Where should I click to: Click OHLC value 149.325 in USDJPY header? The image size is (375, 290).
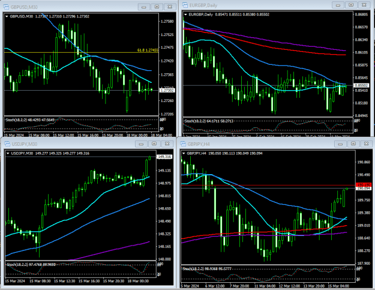[55, 153]
